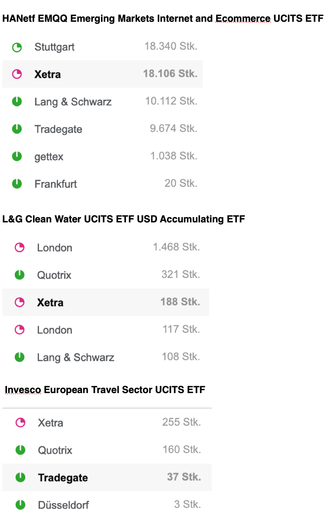Click the pink icon beside London 117 Stk.
This screenshot has width=331, height=521.
(19, 330)
